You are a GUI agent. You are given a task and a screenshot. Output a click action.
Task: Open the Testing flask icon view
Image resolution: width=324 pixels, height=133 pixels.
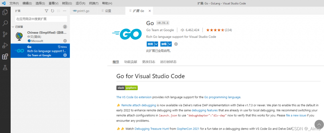pyautogui.click(x=5, y=68)
